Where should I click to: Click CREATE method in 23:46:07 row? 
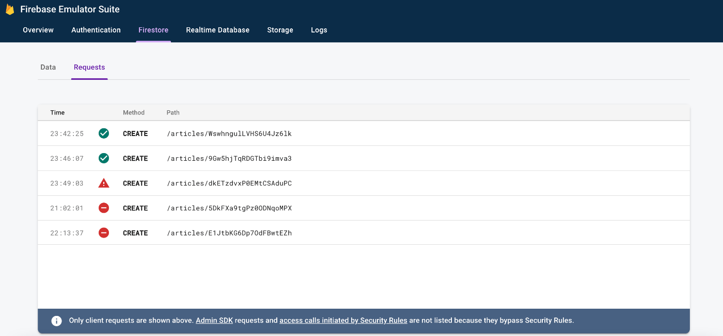click(x=135, y=158)
